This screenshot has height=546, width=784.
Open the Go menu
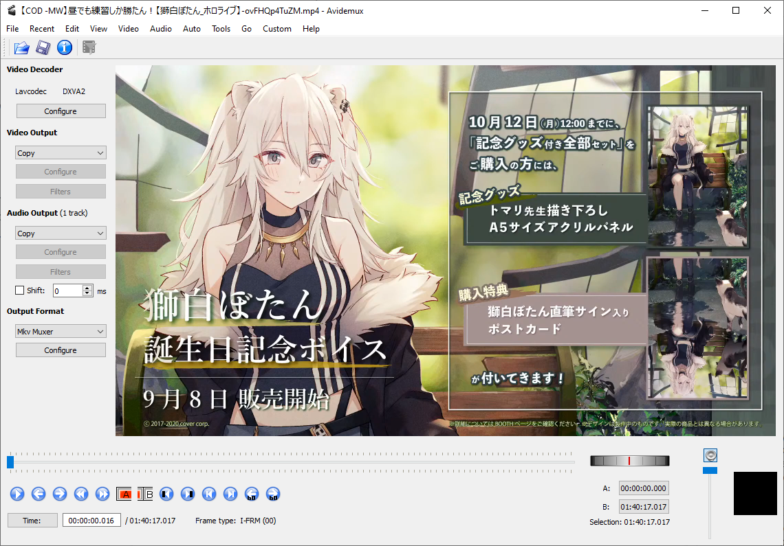[x=246, y=28]
